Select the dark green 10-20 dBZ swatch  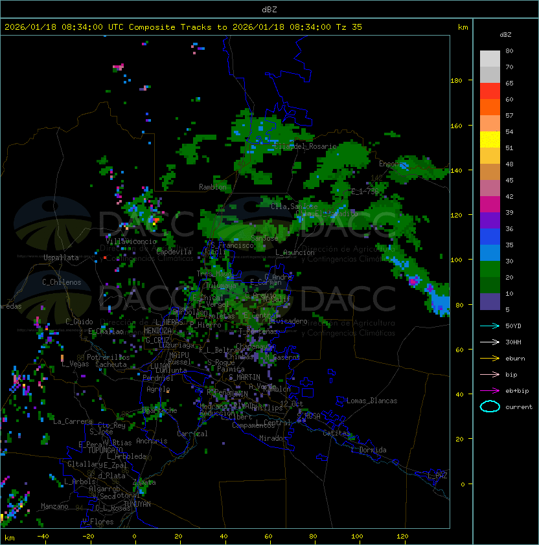point(490,285)
